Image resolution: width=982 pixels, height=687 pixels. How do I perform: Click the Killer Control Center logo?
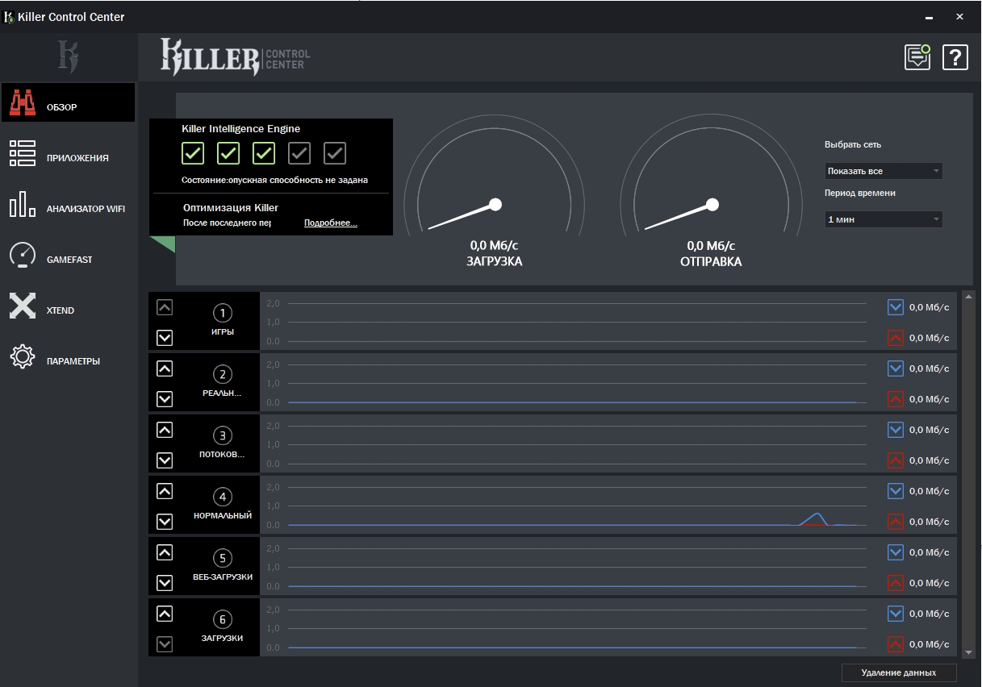235,57
